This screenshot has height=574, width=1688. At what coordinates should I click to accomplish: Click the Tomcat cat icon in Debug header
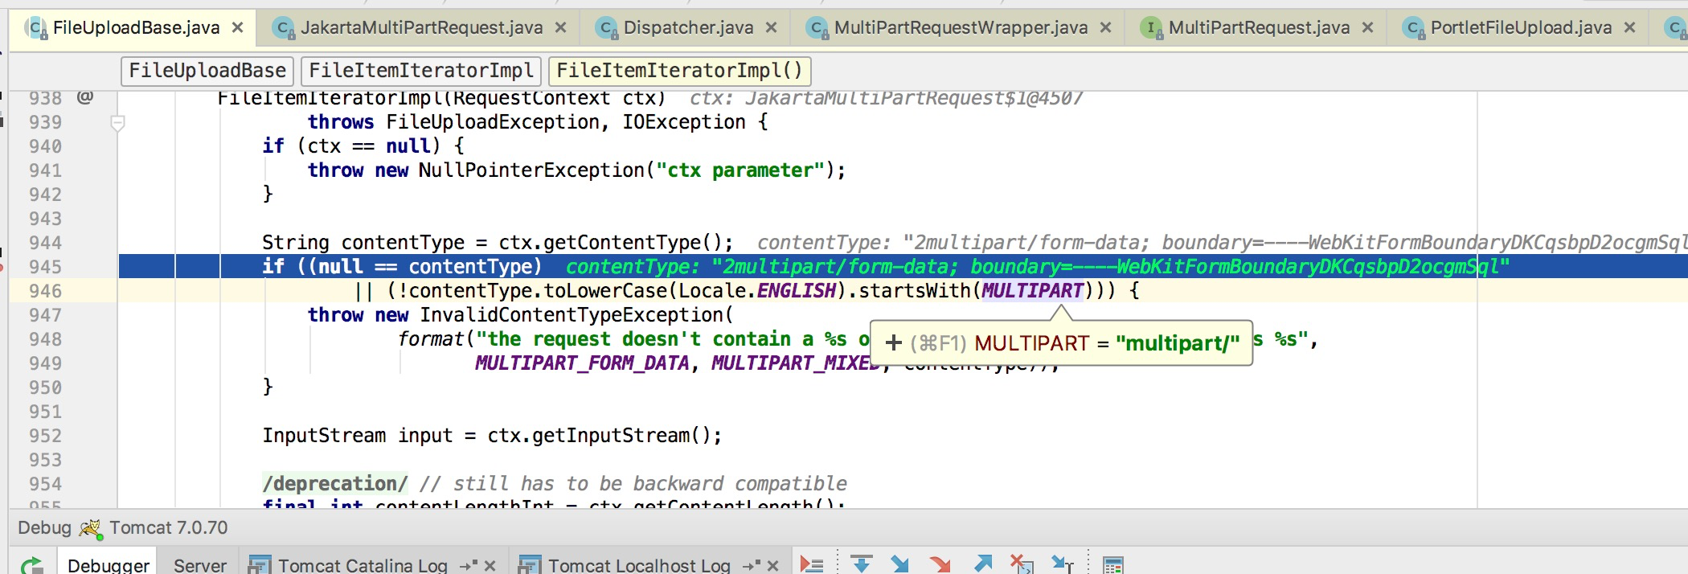tap(90, 528)
